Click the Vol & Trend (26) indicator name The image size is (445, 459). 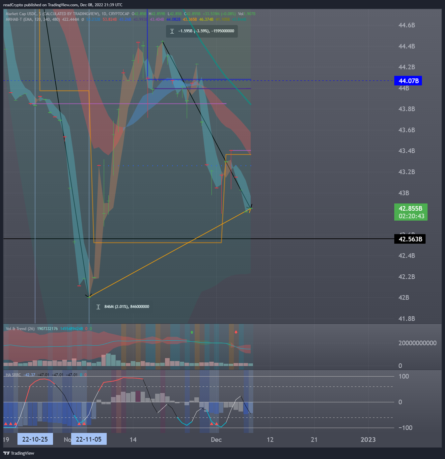20,329
